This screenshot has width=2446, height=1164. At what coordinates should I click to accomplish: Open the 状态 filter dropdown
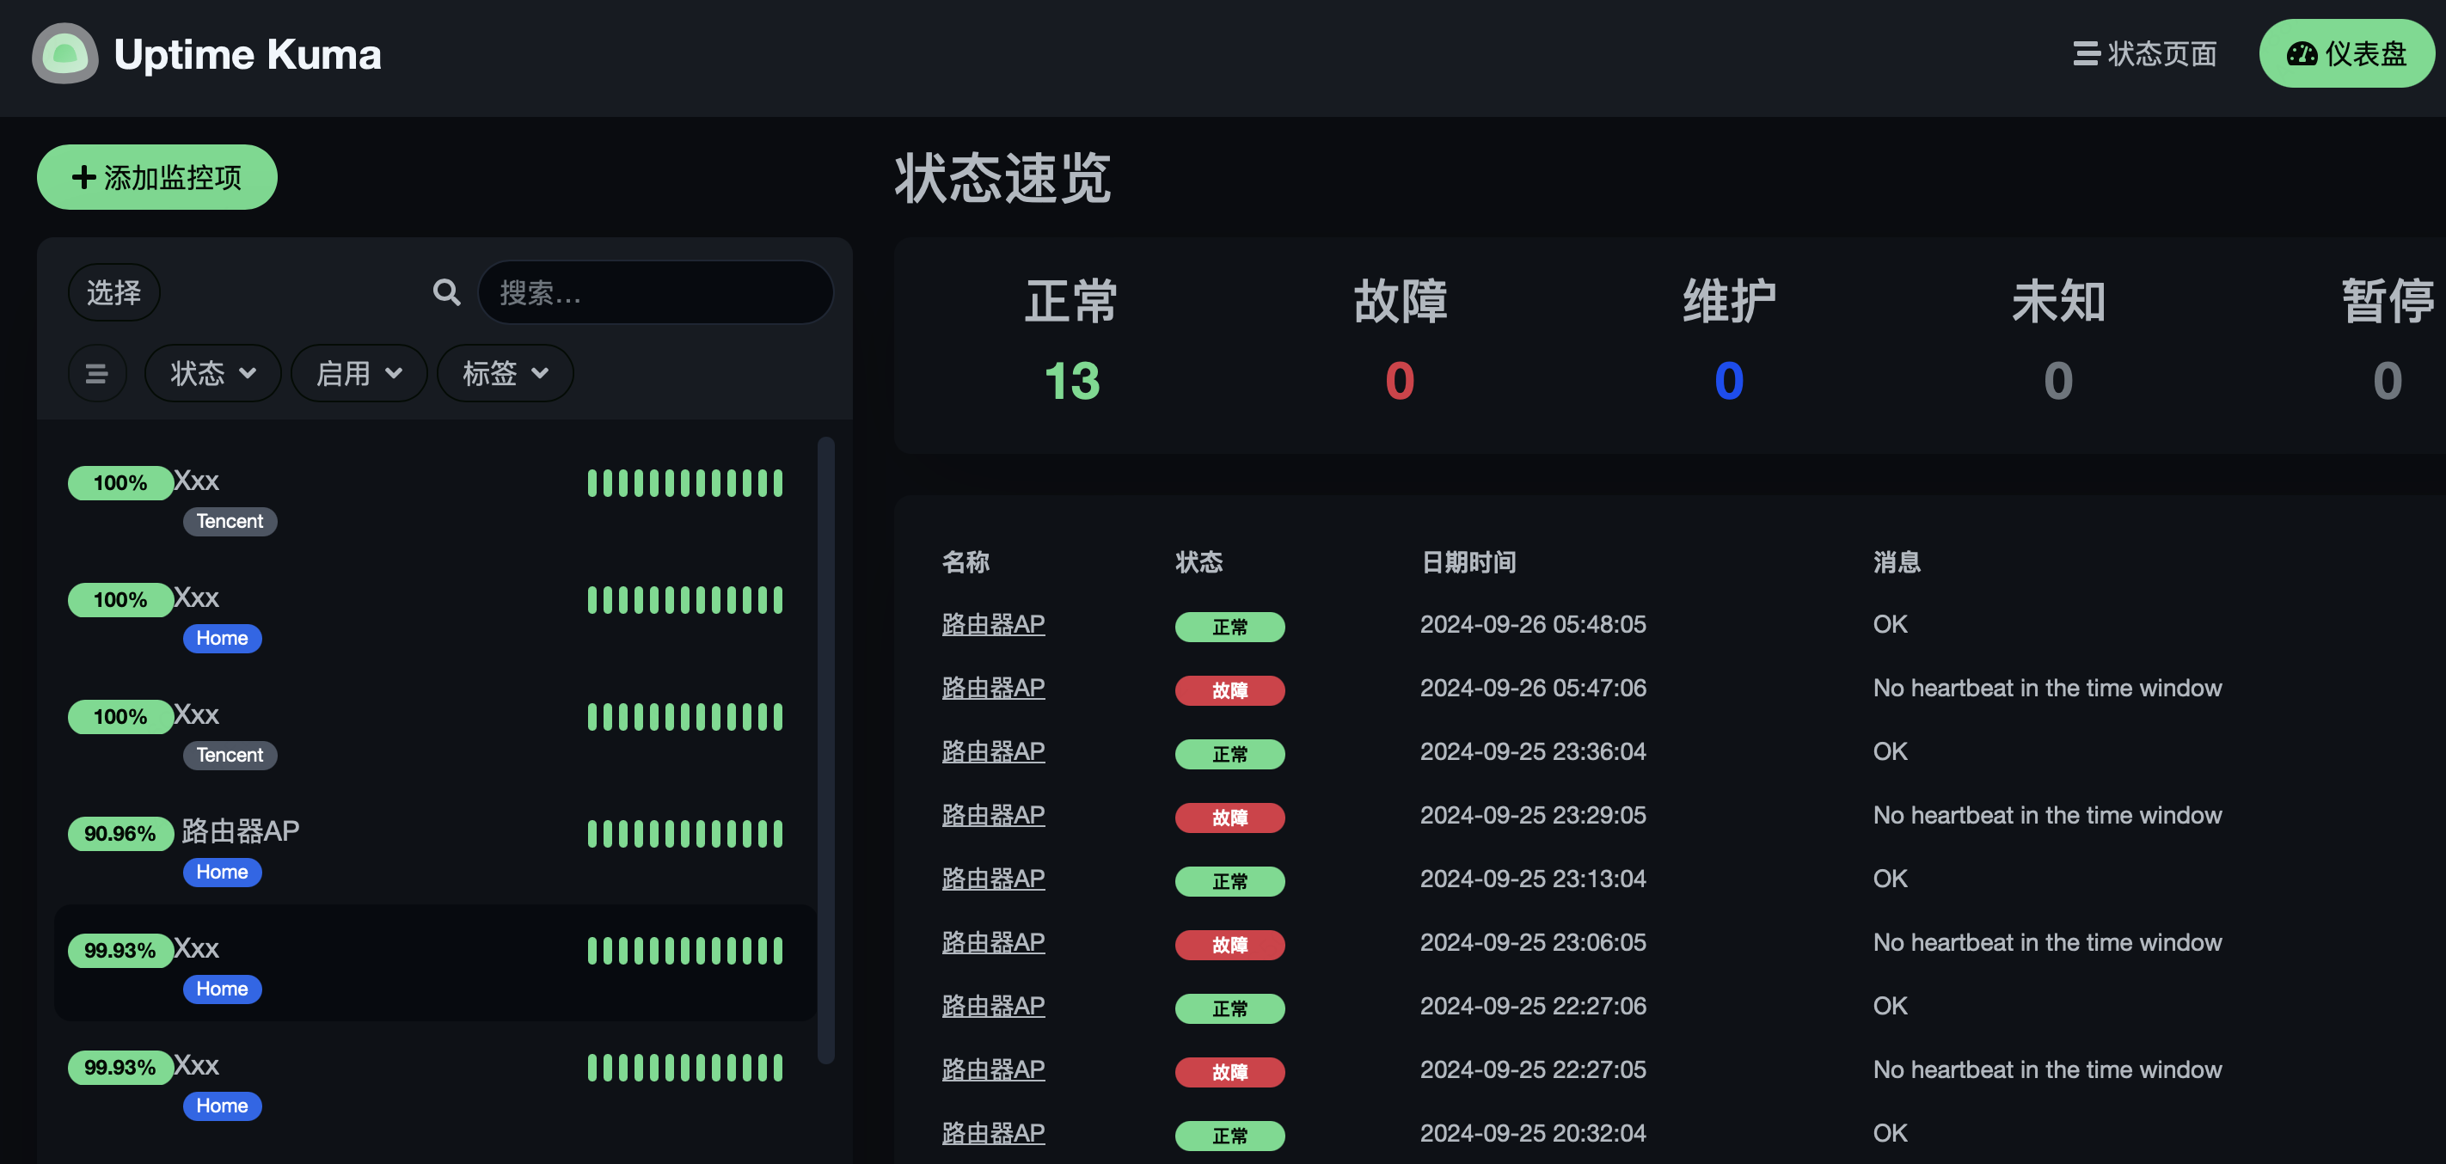(212, 373)
